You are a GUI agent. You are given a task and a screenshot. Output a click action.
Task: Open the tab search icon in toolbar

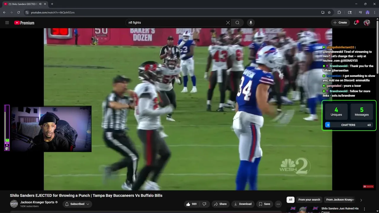350,12
